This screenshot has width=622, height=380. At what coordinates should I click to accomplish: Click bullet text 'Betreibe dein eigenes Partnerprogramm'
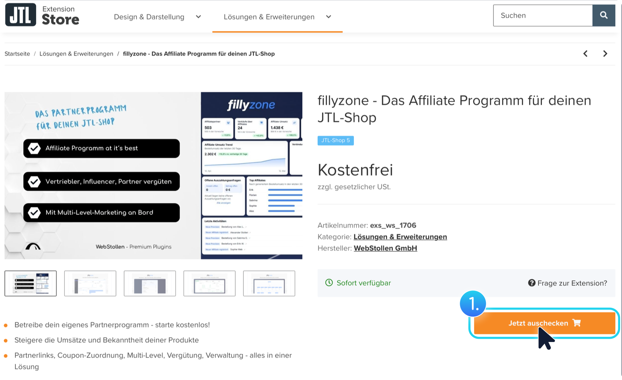point(112,325)
